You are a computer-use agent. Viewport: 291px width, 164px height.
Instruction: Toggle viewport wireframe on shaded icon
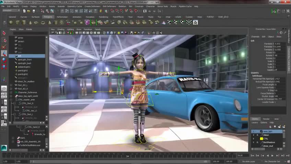click(112, 33)
